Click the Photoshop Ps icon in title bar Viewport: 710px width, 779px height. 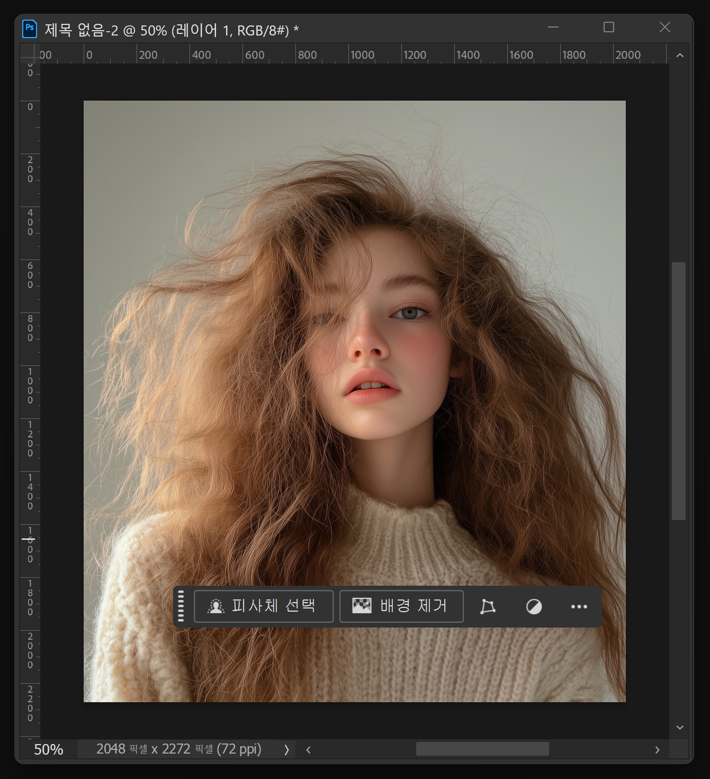(x=30, y=29)
